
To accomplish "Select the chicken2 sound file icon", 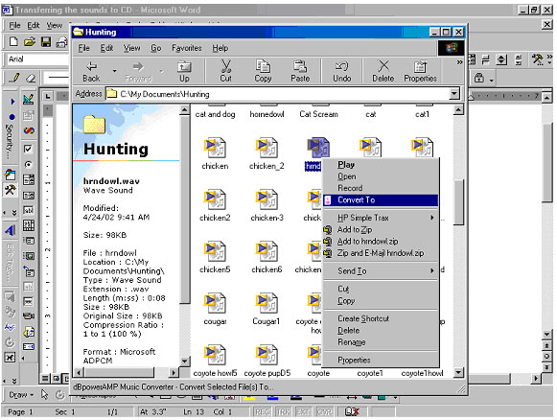I will click(215, 199).
